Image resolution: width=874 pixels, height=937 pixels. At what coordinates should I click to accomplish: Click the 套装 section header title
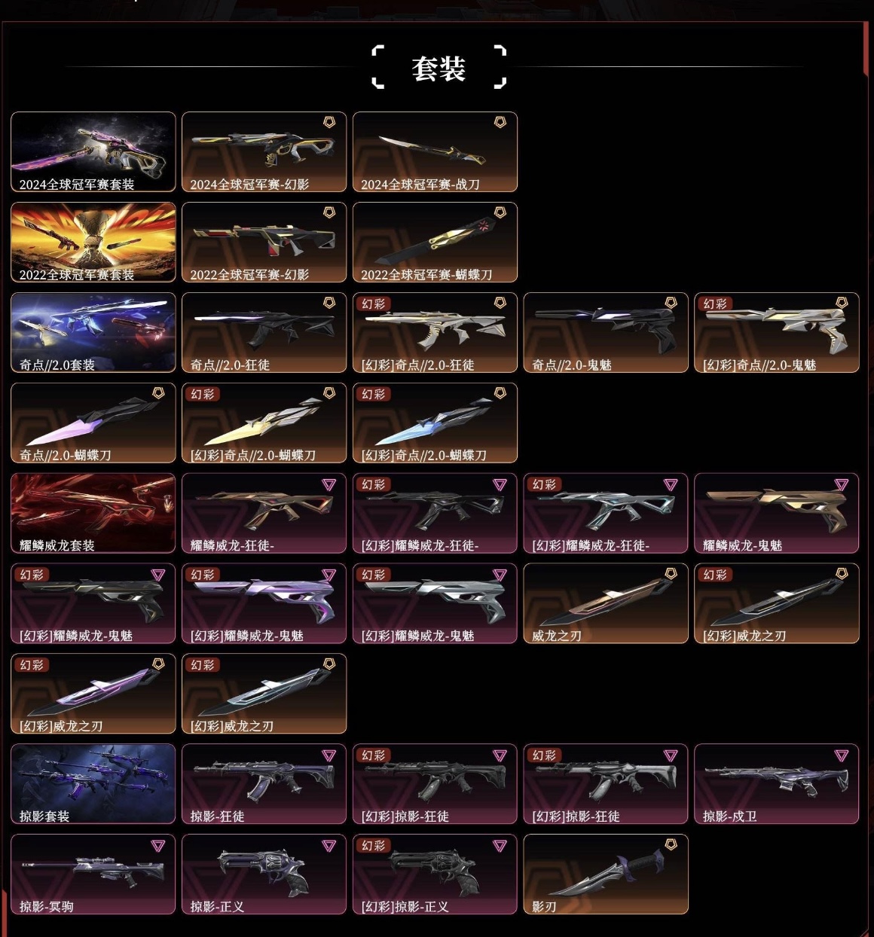pyautogui.click(x=439, y=69)
